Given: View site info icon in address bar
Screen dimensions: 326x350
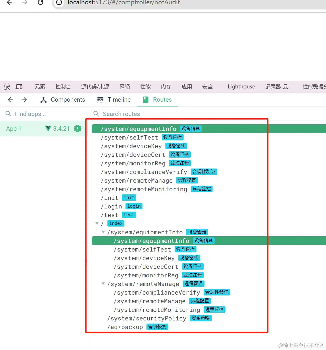Looking at the screenshot, I should click(59, 3).
